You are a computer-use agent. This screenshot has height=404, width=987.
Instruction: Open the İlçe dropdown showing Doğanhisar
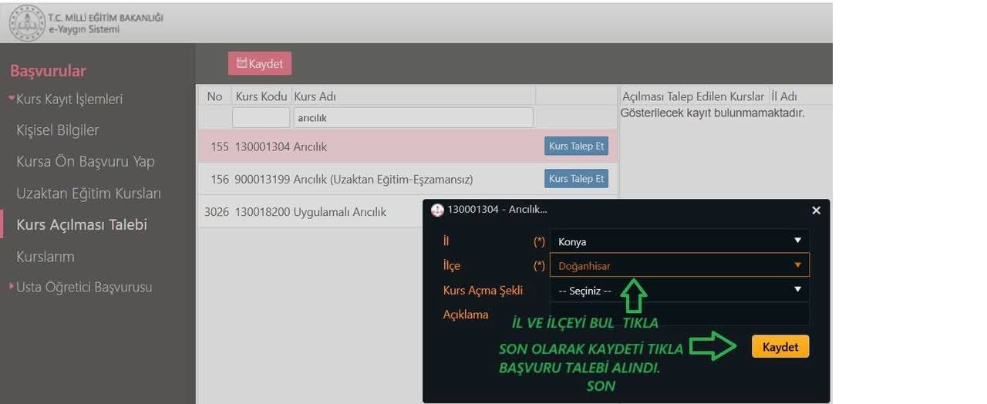pyautogui.click(x=679, y=265)
